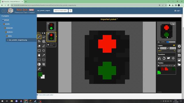Screen dimensions: 184x103
Task: Set pen size to smallest
Action: click(38, 33)
